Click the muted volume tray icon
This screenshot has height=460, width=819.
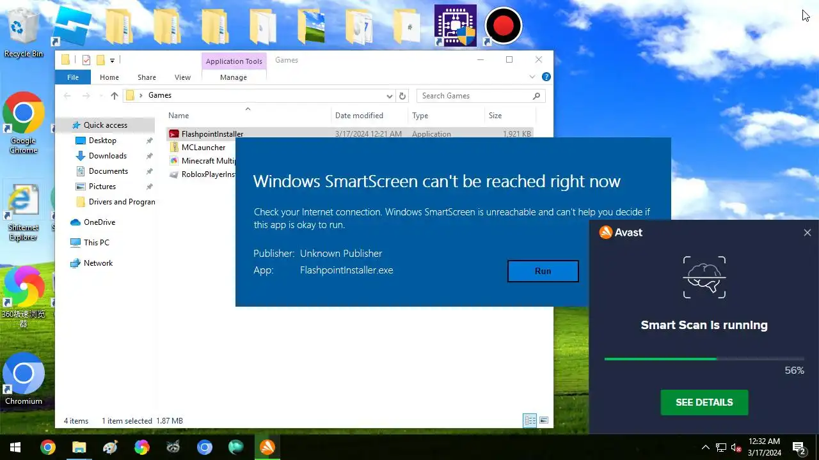pyautogui.click(x=736, y=447)
